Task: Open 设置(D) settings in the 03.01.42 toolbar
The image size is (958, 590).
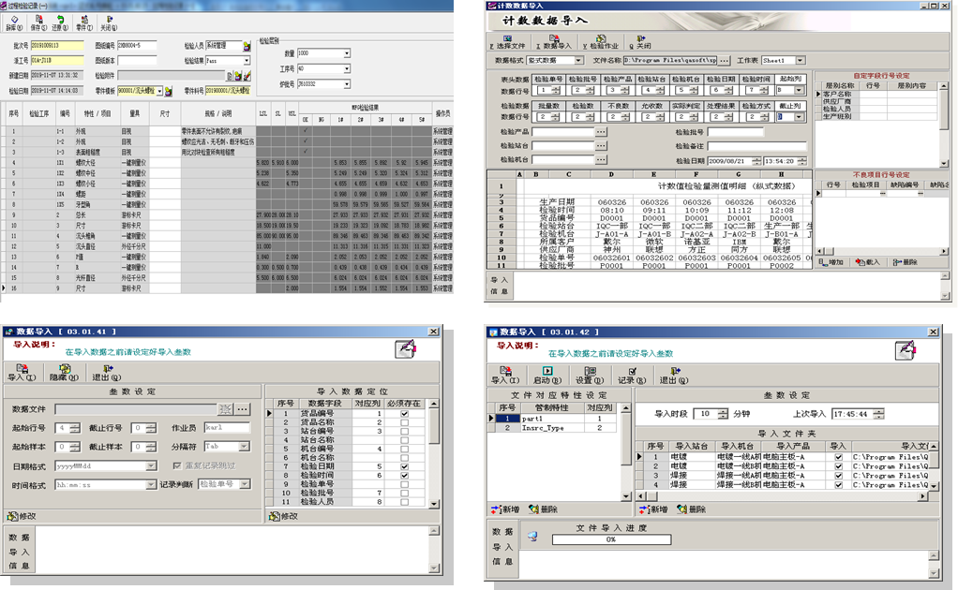Action: tap(590, 376)
